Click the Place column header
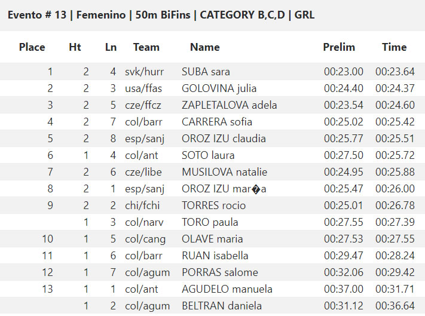Image resolution: width=425 pixels, height=316 pixels. [32, 47]
